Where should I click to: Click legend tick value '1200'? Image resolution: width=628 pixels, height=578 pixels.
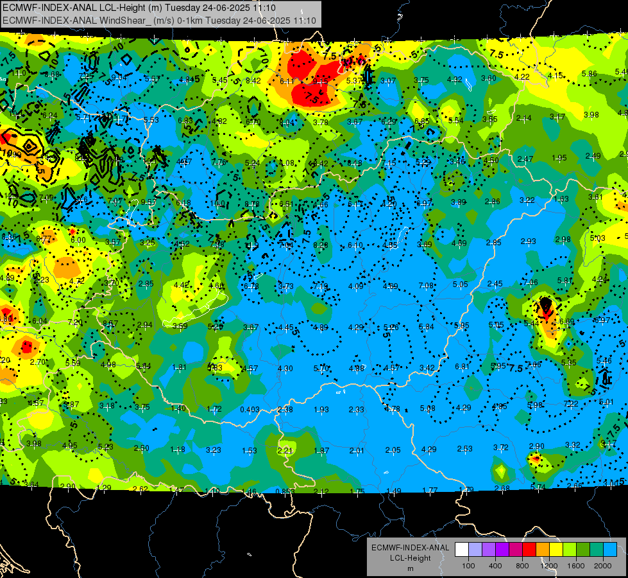coord(549,566)
